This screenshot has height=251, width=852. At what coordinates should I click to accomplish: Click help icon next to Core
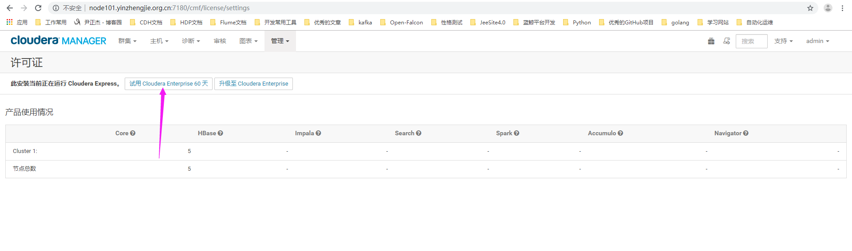[x=133, y=133]
